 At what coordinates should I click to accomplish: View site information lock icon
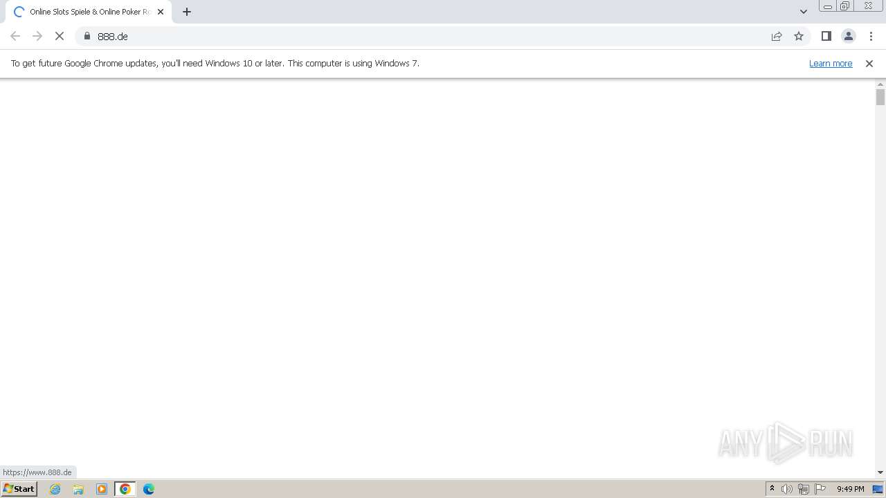87,36
